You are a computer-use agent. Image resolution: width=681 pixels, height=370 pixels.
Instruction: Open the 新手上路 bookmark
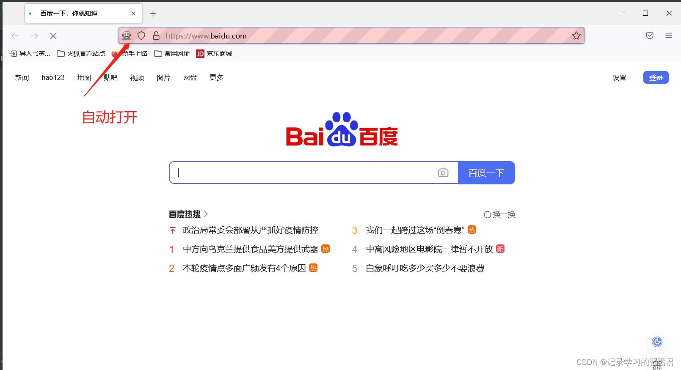130,54
